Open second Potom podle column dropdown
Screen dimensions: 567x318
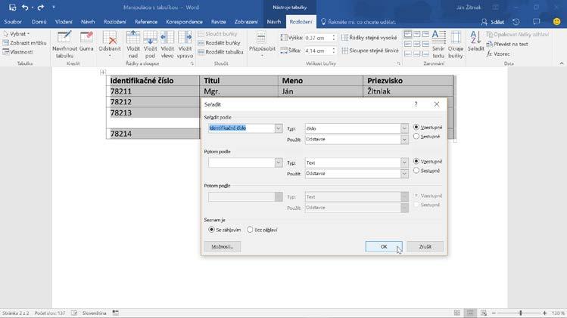click(x=278, y=162)
